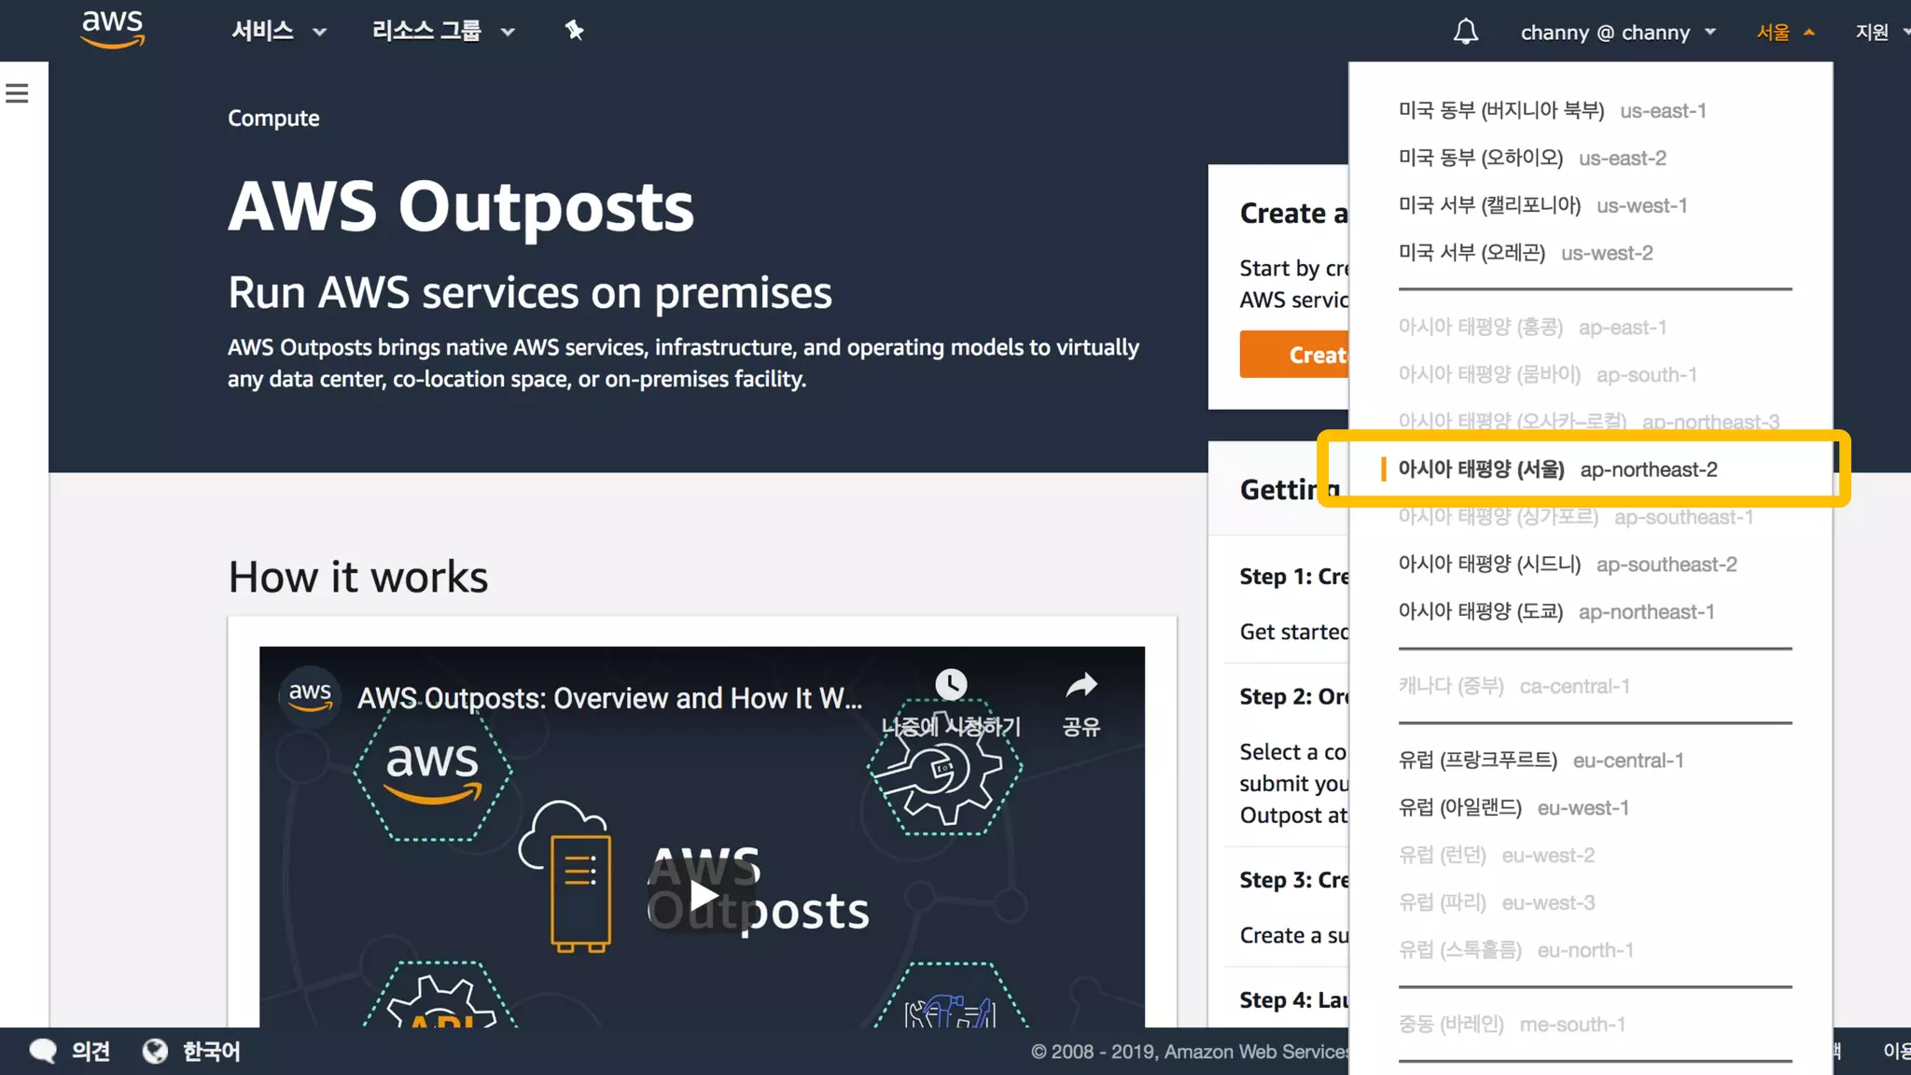Select region ap-northeast-2 서울

click(x=1556, y=469)
